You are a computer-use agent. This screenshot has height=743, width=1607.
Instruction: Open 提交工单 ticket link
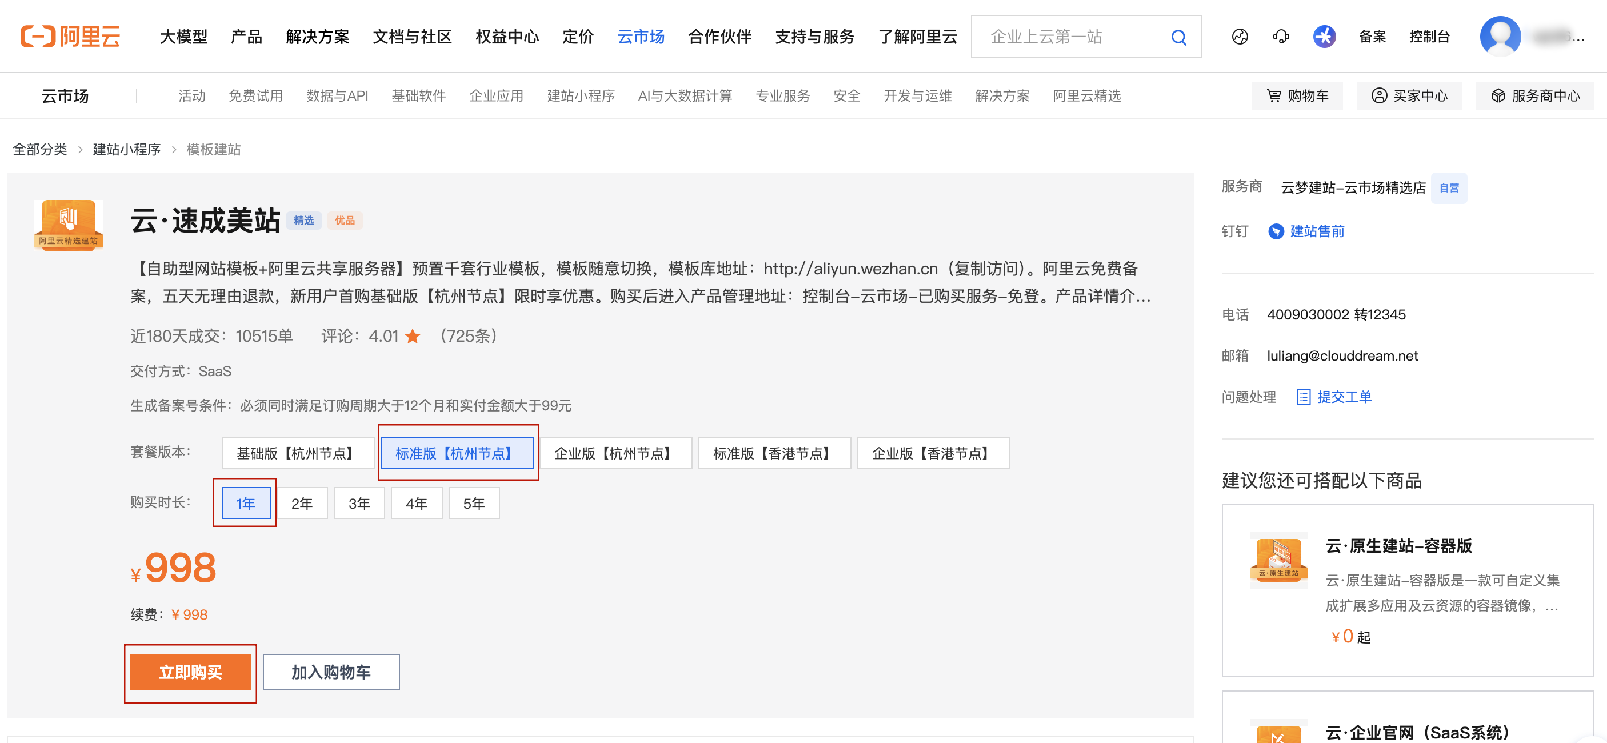tap(1334, 397)
